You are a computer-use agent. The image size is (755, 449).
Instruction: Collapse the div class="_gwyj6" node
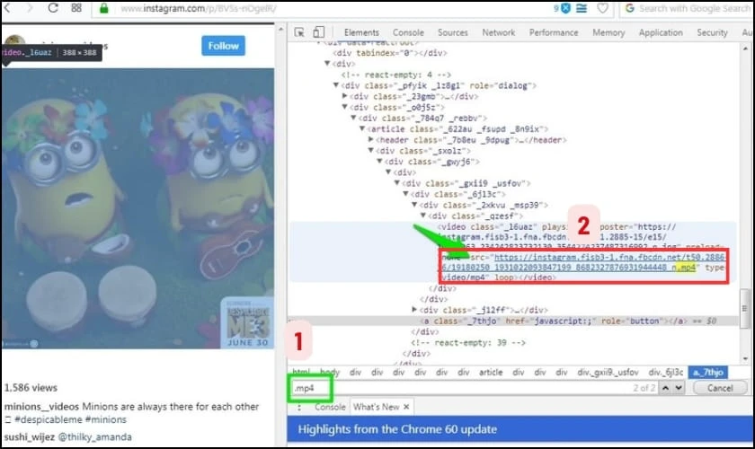point(379,162)
